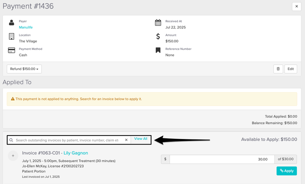
Task: Click the reference number bookmark icon
Action: [x=158, y=50]
